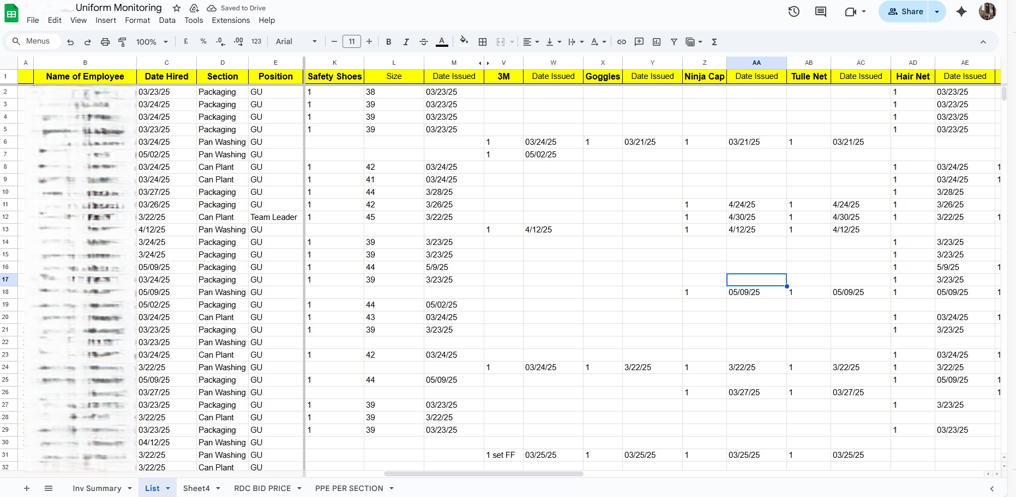This screenshot has height=497, width=1016.
Task: Open the Extensions menu
Action: pos(231,20)
